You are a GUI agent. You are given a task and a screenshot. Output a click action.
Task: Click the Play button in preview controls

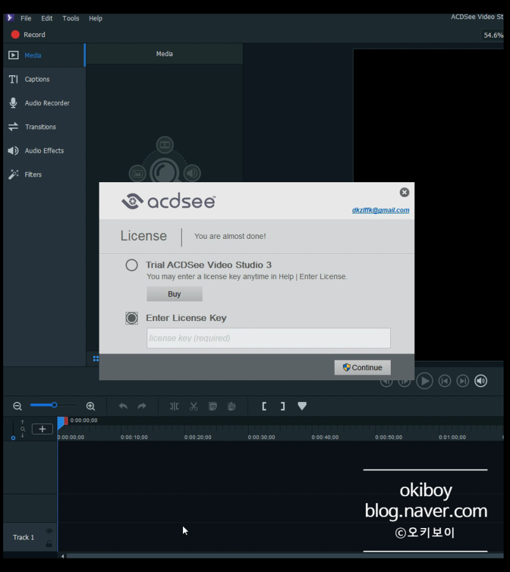(x=425, y=381)
